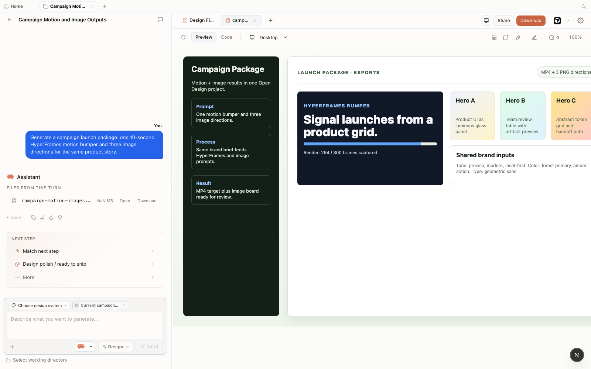Click the round N button at the bottom

577,355
